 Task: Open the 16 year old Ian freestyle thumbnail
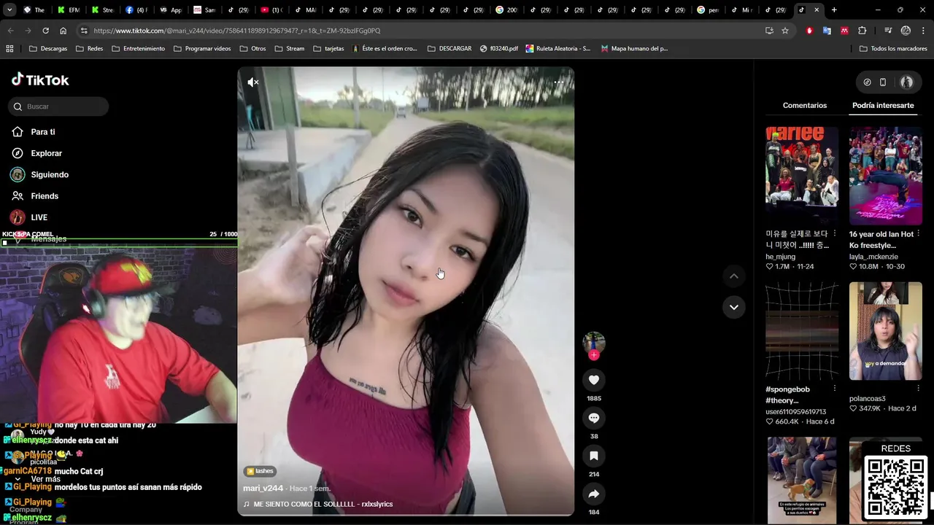click(886, 176)
